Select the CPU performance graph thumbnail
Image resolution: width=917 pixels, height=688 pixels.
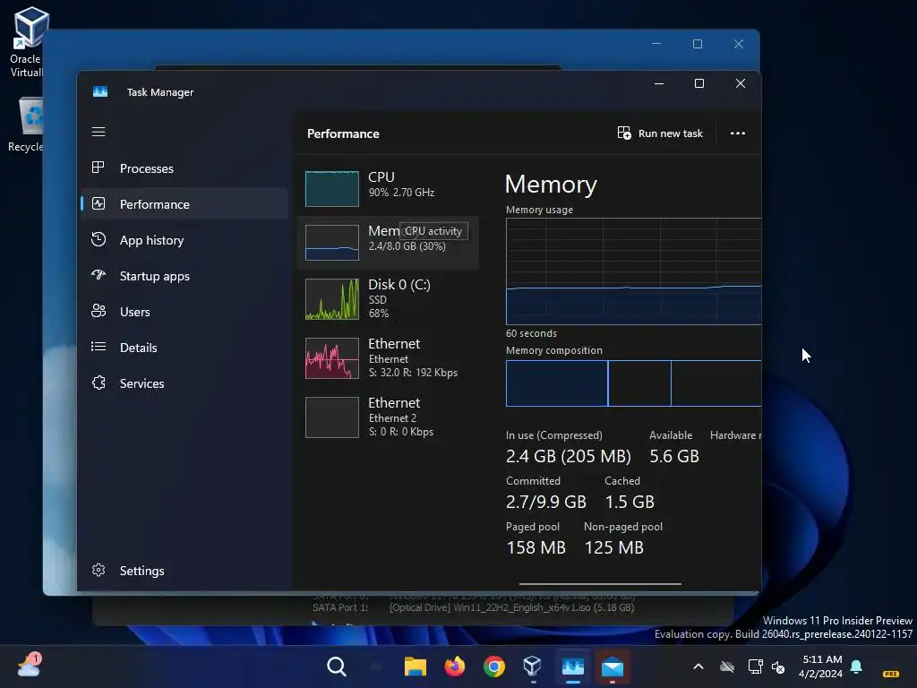pos(332,188)
